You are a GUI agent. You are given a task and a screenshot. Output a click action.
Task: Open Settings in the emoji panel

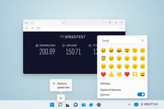105,83
